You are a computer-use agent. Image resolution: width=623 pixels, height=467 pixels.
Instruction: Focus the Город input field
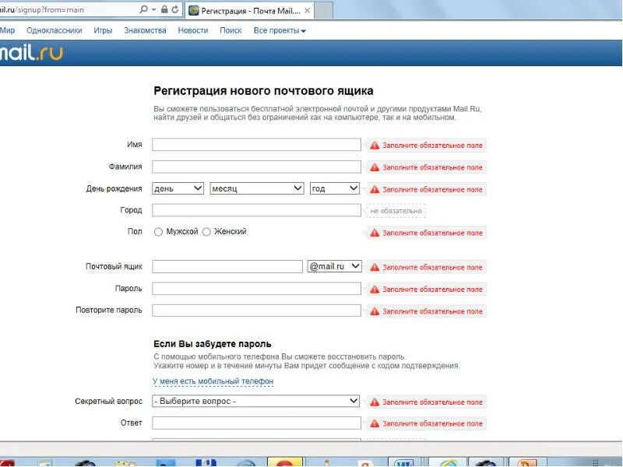click(x=256, y=210)
